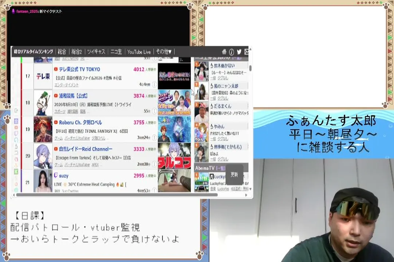
Task: Click YouTube icon beside Roberu Ch. 夕刻ロベル
Action: [x=56, y=122]
